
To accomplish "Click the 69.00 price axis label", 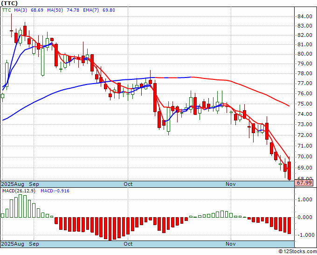I will click(305, 168).
